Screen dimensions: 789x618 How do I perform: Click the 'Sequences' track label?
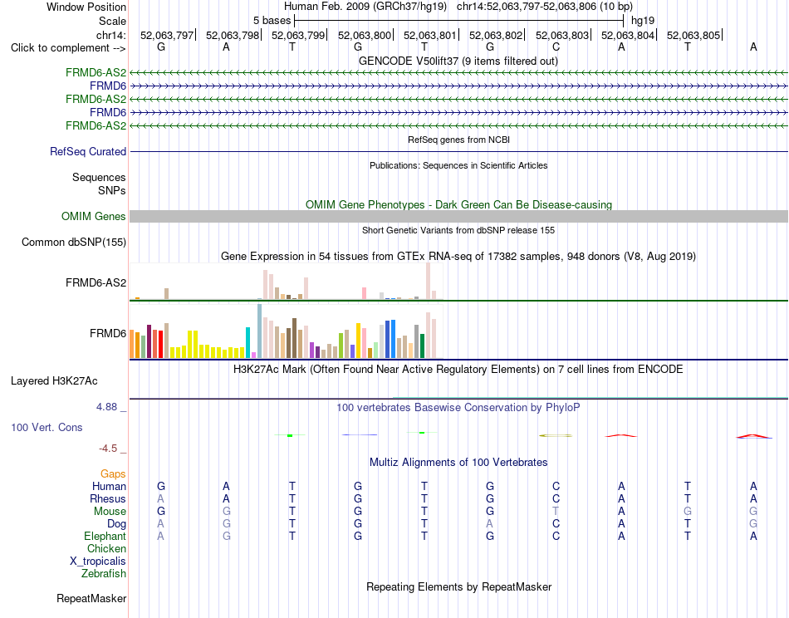tap(99, 177)
